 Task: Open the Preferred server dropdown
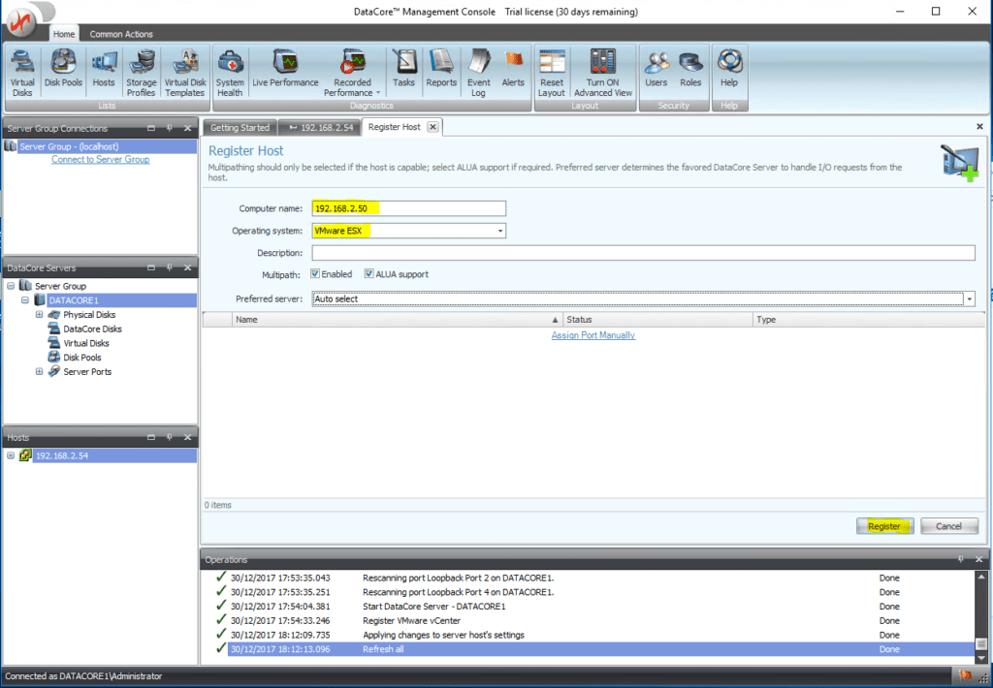click(x=968, y=298)
